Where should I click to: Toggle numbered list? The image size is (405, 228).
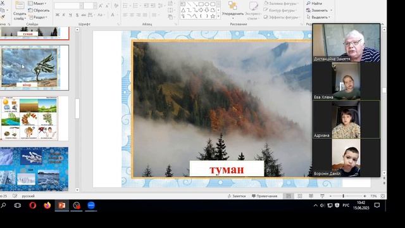tap(136, 6)
